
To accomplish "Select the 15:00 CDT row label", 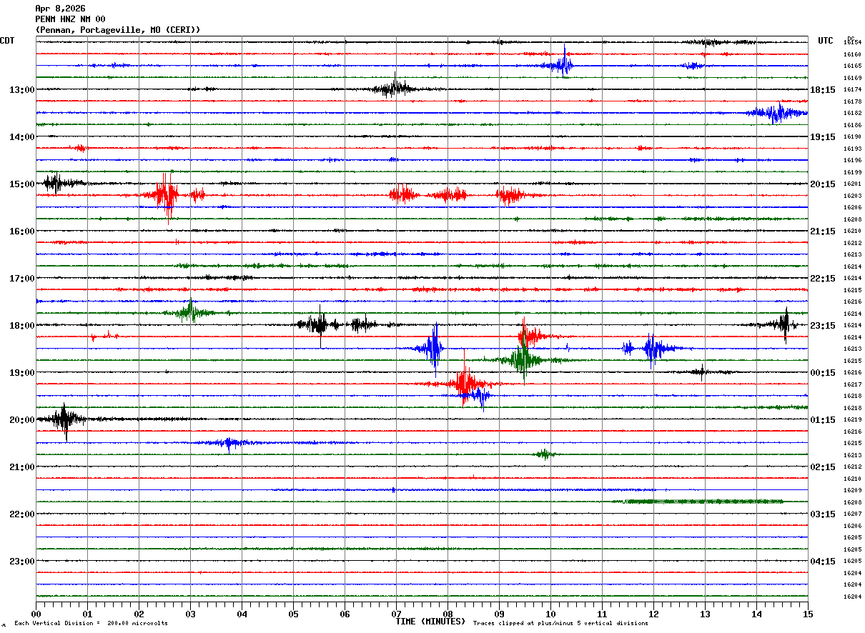I will pyautogui.click(x=21, y=184).
